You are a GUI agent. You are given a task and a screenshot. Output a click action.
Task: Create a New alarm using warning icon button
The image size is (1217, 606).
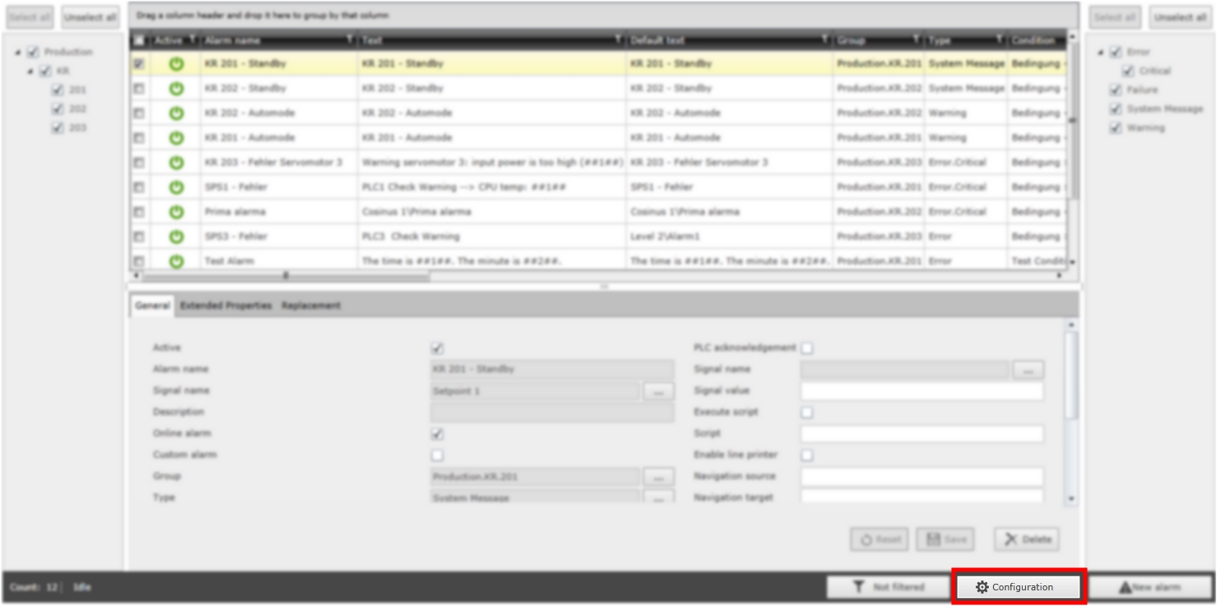1149,587
